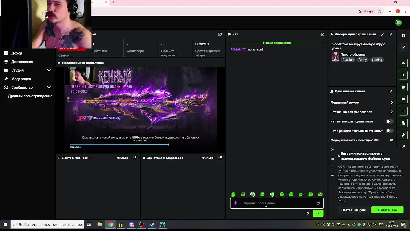The height and width of the screenshot is (231, 410).
Task: Pop out the Действия модераторов panel
Action: (220, 158)
